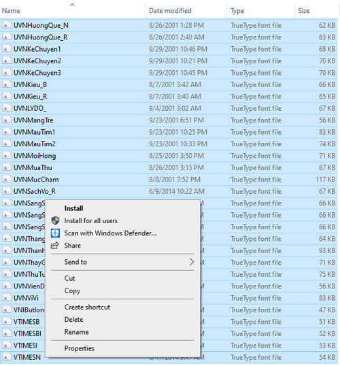Click the UVNLYDO_ font file icon
Viewport: 340px width, 366px height.
pos(7,108)
